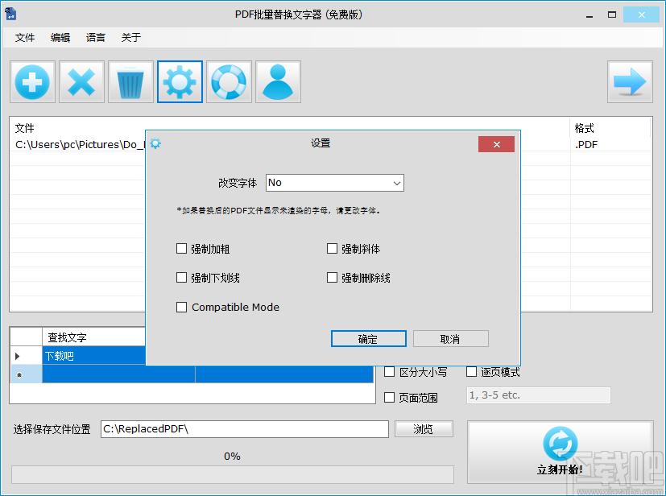The image size is (666, 496).
Task: Open the 关于 menu
Action: pos(130,38)
